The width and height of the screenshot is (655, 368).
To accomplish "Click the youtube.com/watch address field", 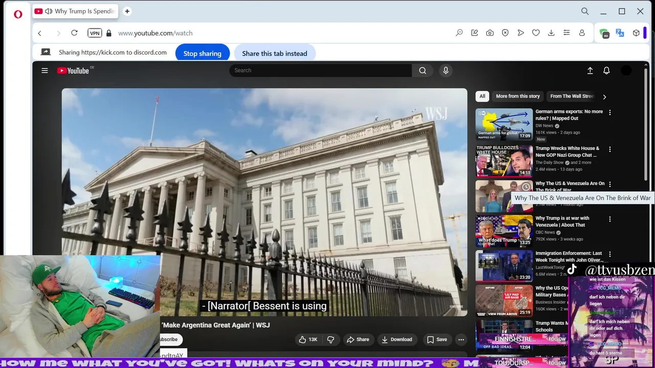I will point(155,33).
